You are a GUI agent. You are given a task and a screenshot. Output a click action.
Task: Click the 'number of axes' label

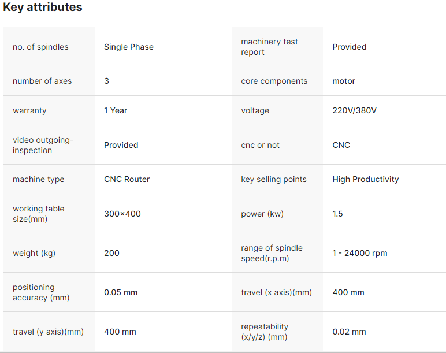(x=42, y=81)
